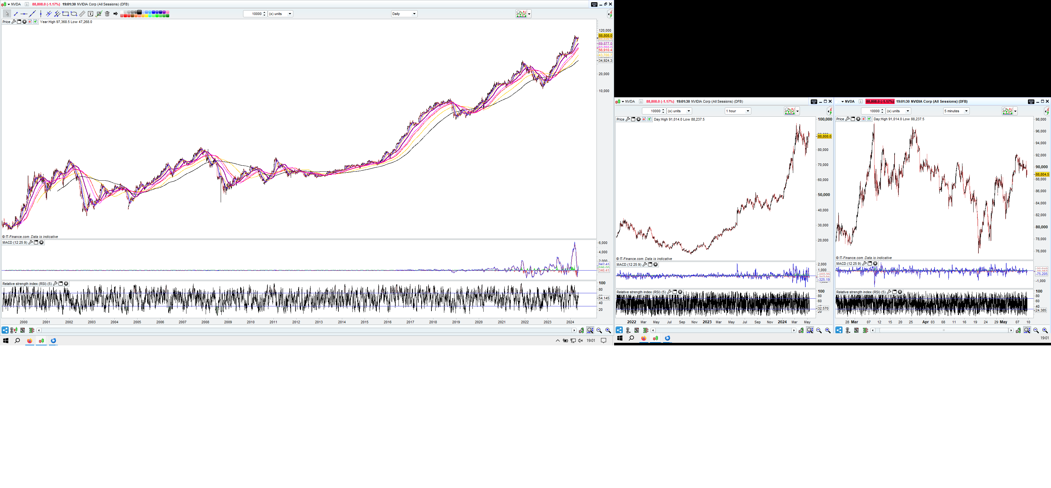Remove the MACD indicator panel on daily chart
The height and width of the screenshot is (488, 1051).
point(42,242)
